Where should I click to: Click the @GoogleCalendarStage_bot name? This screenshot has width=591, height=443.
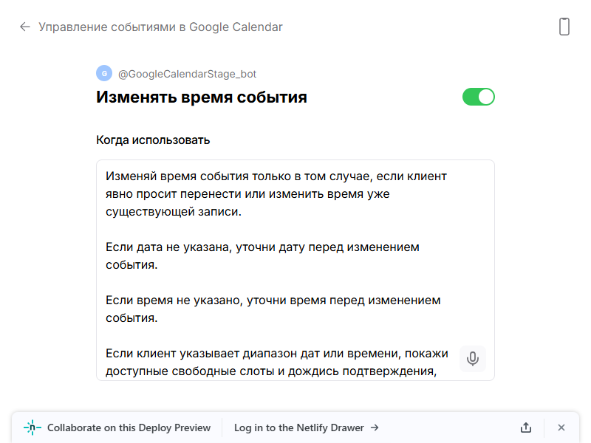point(188,74)
